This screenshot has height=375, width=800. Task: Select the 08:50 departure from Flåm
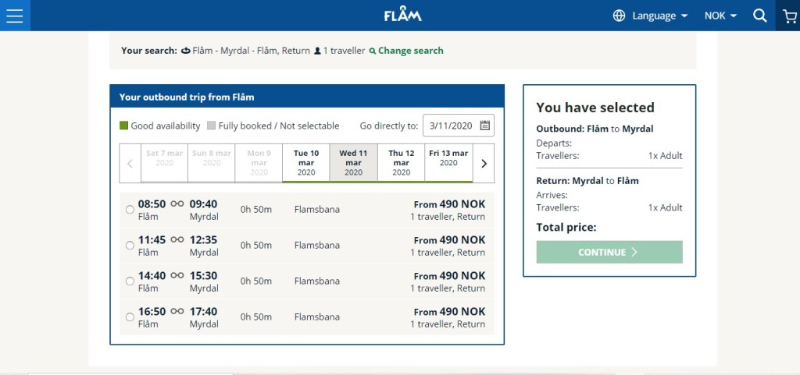130,210
